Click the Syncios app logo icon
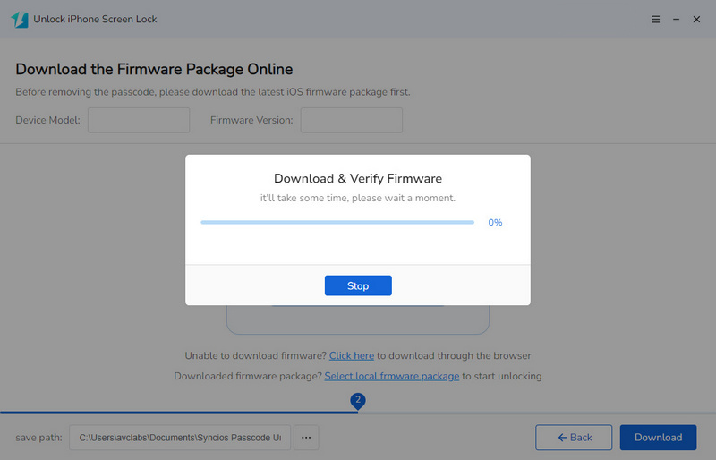The image size is (716, 460). [19, 19]
